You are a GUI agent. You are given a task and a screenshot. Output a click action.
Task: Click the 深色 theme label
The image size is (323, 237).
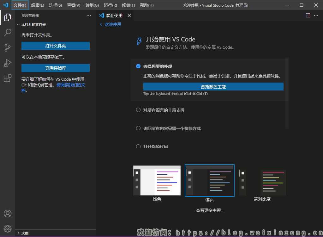tap(210, 200)
